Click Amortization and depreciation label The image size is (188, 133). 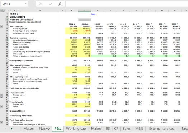pos(26,40)
